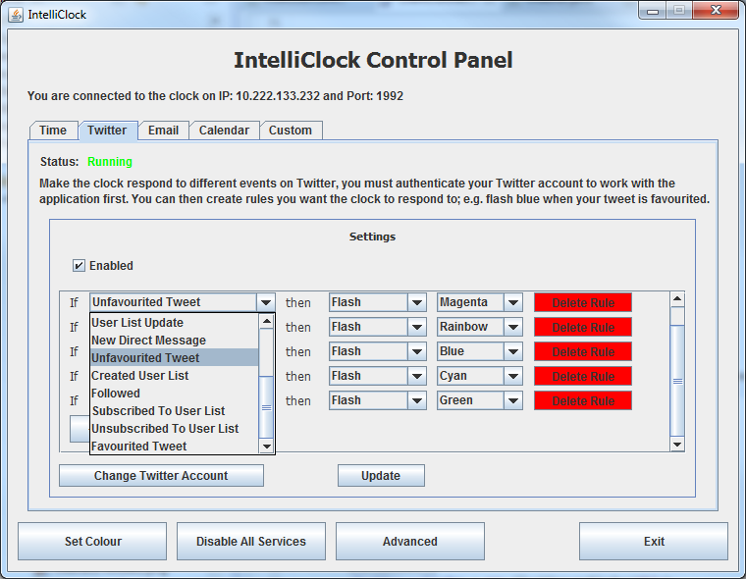The height and width of the screenshot is (579, 746).
Task: Select Favourited Tweet option
Action: (x=175, y=446)
